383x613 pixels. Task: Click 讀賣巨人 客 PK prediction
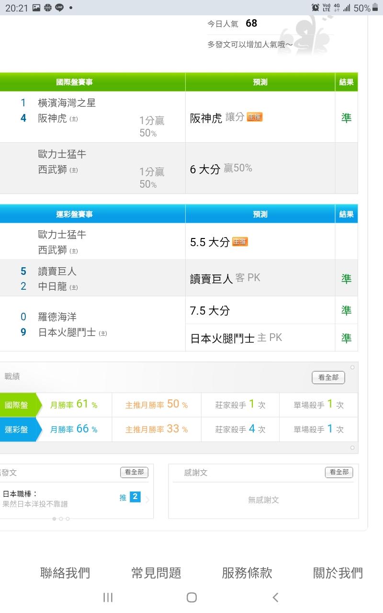click(x=225, y=278)
